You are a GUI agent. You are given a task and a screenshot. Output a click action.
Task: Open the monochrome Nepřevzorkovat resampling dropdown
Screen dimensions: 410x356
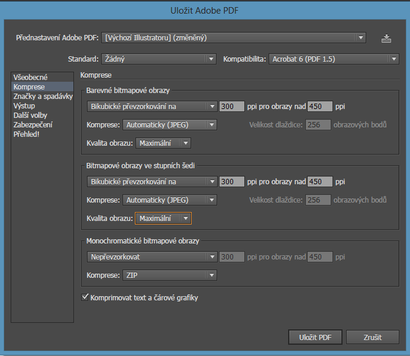point(152,257)
